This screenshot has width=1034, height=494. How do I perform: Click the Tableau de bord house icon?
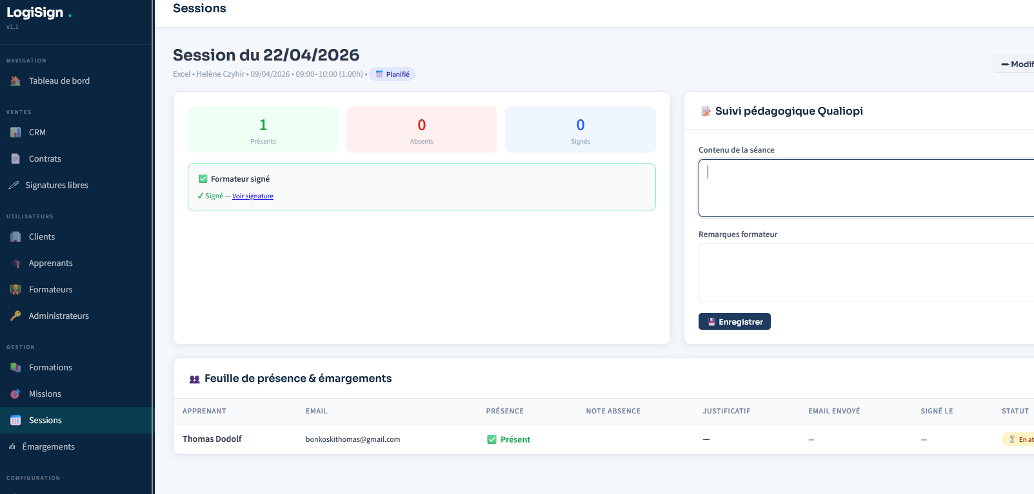(x=15, y=81)
